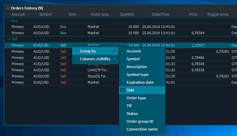Group orders by Order group ID
The width and height of the screenshot is (237, 136).
tap(140, 121)
